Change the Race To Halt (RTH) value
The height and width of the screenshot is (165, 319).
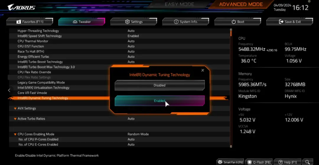click(x=131, y=51)
